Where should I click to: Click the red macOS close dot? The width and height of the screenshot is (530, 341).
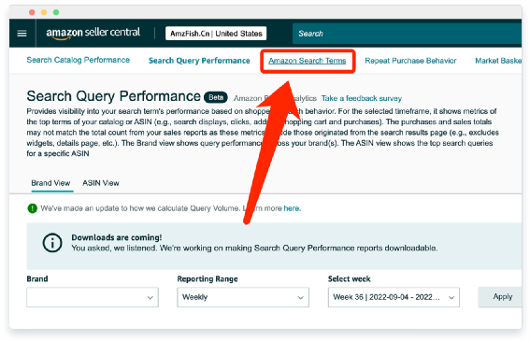[32, 12]
